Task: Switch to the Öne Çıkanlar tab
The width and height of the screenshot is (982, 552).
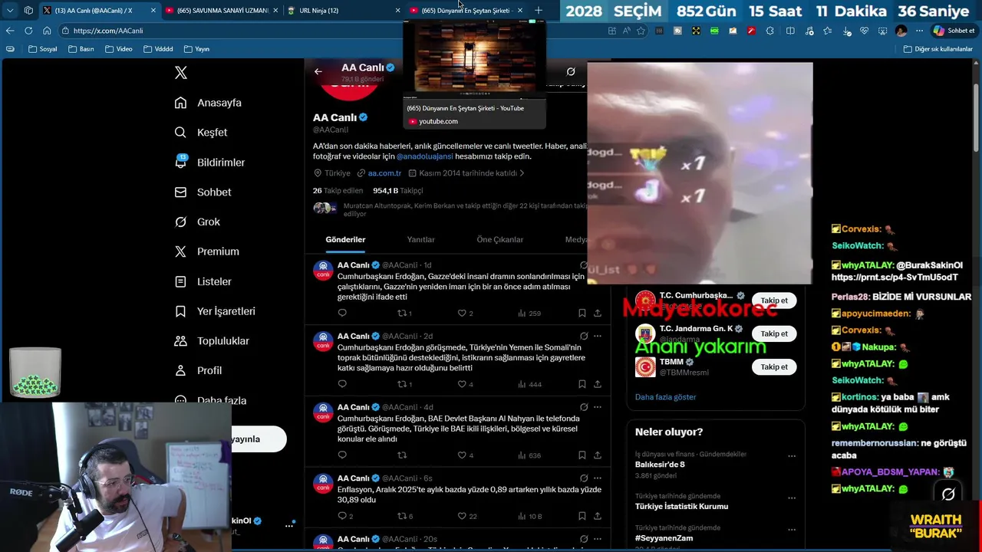Action: coord(500,240)
